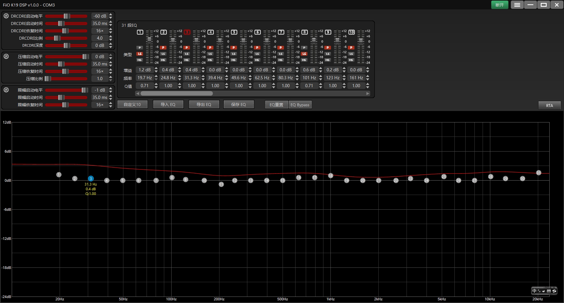564x303 pixels.
Task: Click the 1.2 dB gain field
Action: tap(145, 70)
